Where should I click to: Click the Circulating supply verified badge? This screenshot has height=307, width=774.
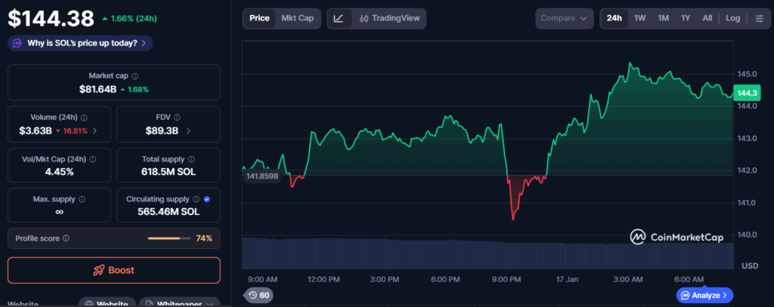[207, 200]
